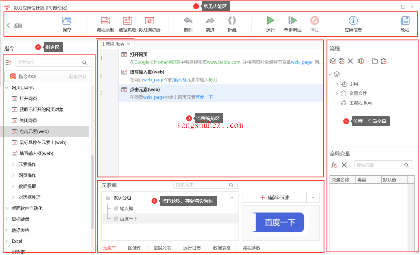
Task: Launch the Yingdao browser (影刀浏览器)
Action: click(x=149, y=21)
